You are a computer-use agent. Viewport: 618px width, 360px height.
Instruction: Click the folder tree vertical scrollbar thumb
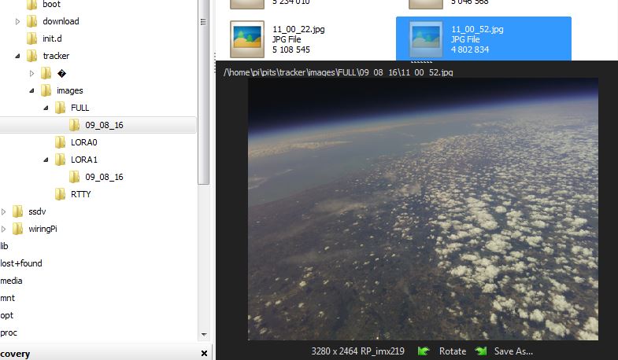pyautogui.click(x=203, y=92)
